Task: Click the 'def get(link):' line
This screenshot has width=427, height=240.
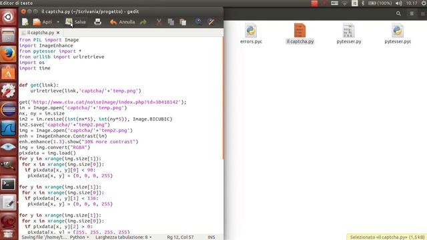Action: coord(39,85)
